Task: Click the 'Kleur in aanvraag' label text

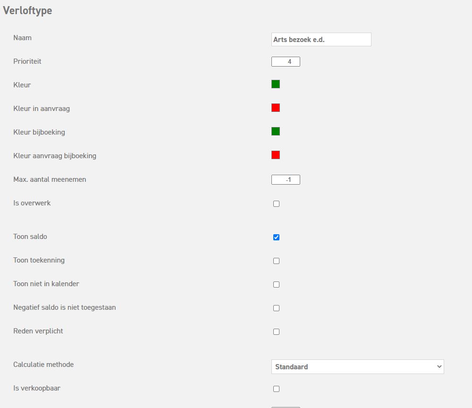Action: point(42,109)
